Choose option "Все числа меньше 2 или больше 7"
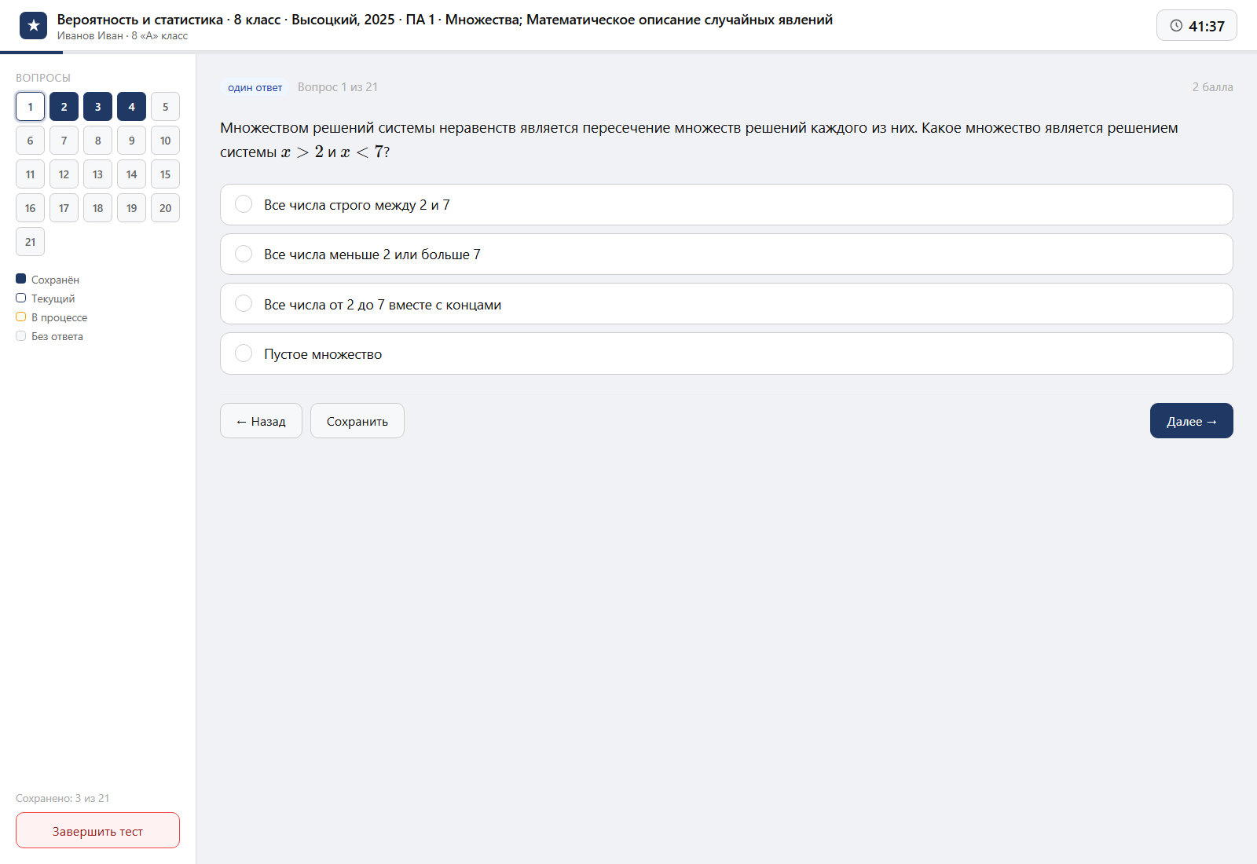The width and height of the screenshot is (1257, 864). coord(726,254)
